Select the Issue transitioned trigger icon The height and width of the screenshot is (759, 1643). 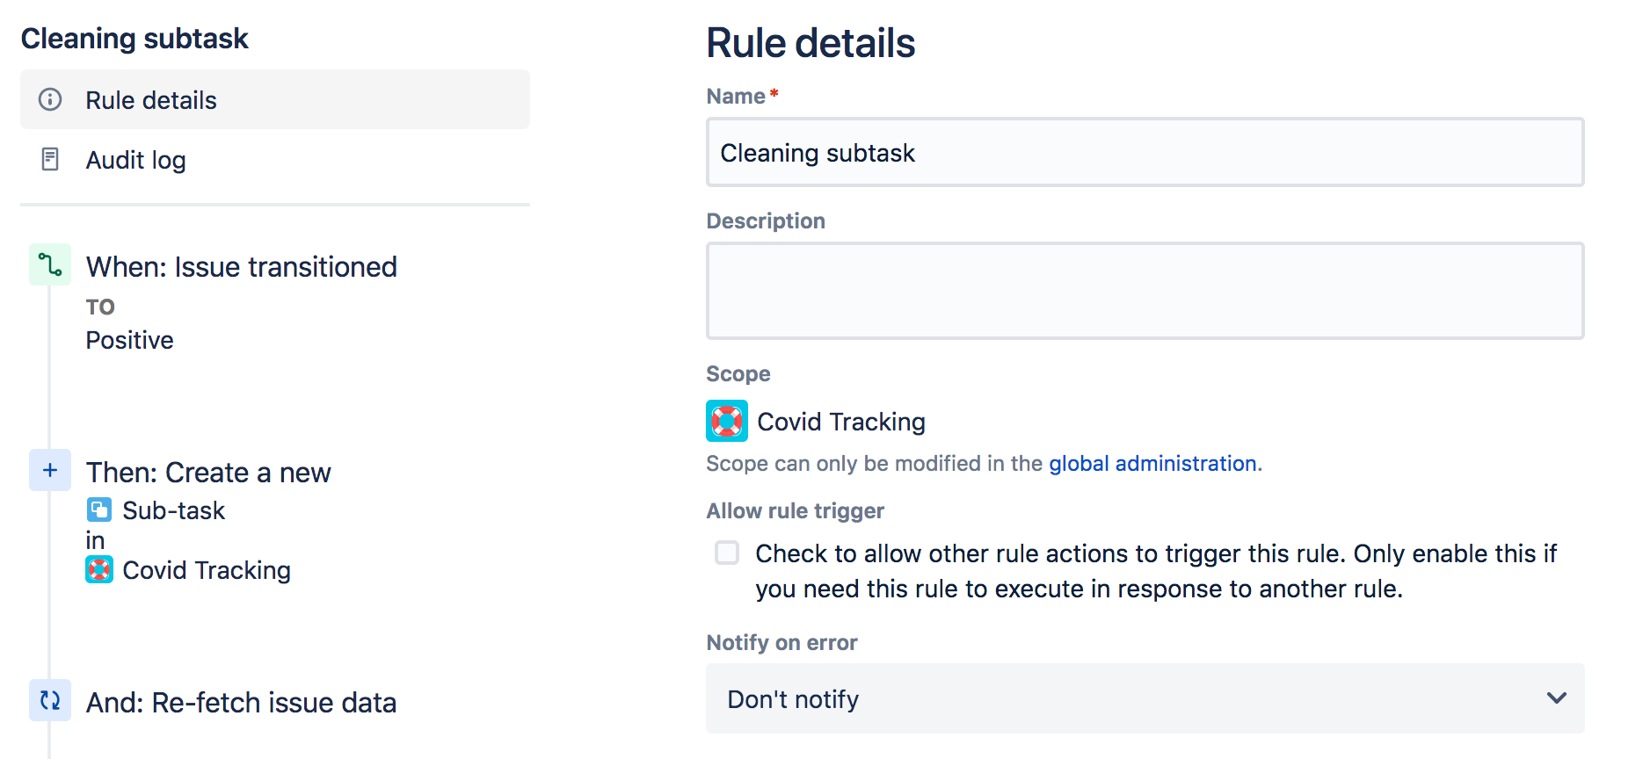click(50, 264)
